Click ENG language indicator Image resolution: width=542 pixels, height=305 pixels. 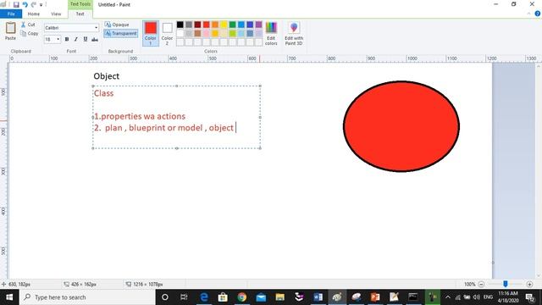tap(488, 297)
